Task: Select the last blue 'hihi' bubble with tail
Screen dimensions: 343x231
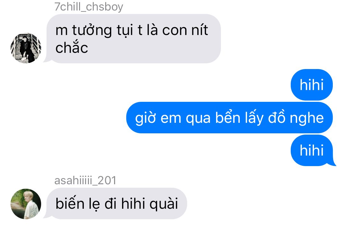Action: [312, 150]
